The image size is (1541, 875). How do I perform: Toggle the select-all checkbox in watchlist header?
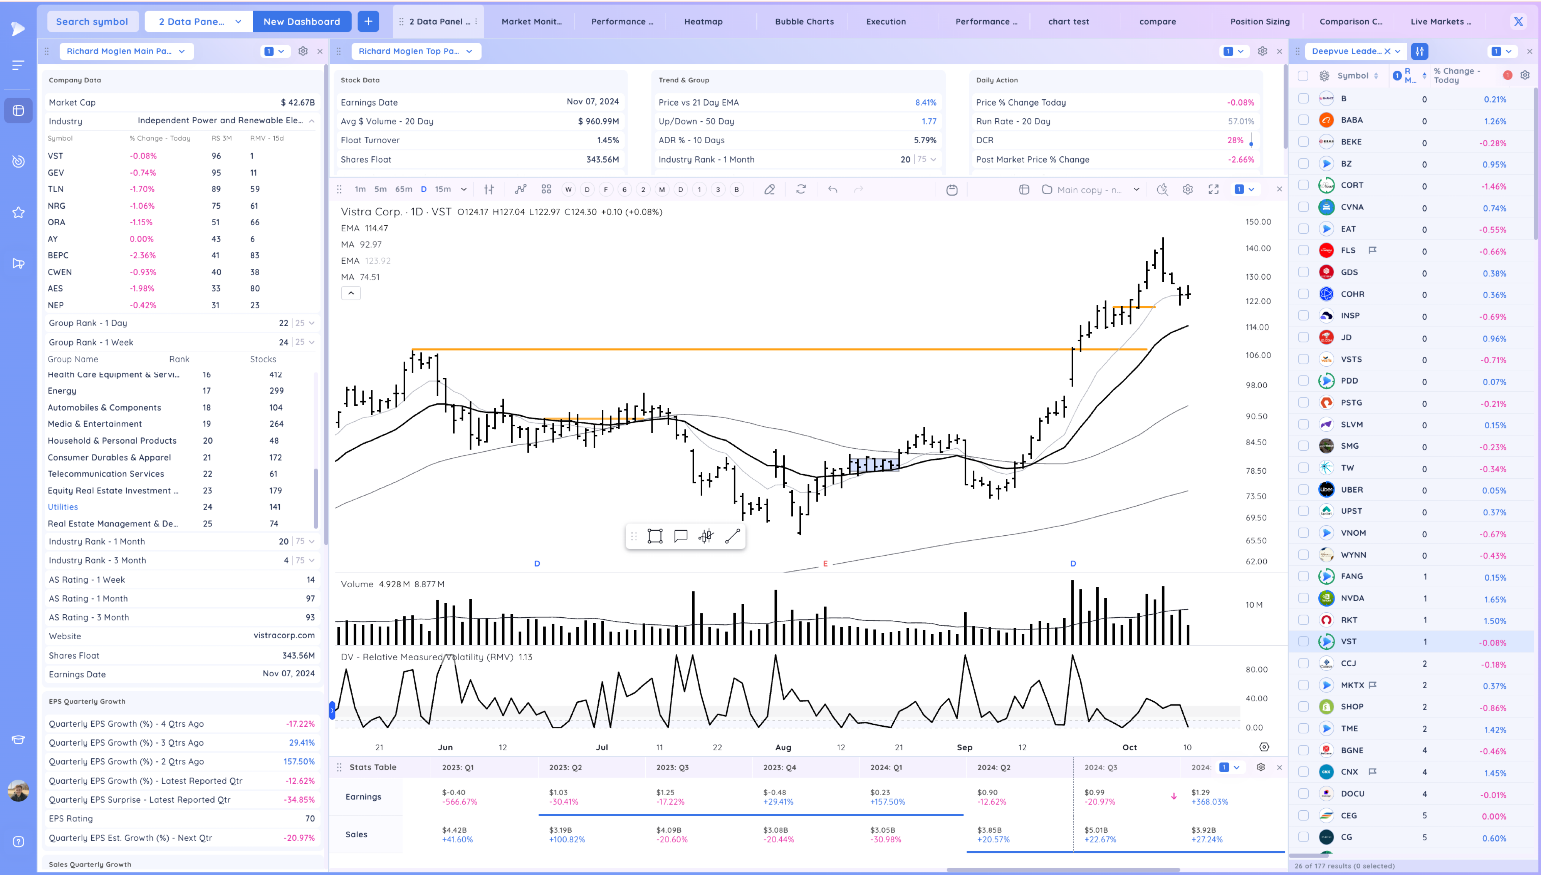pos(1303,76)
